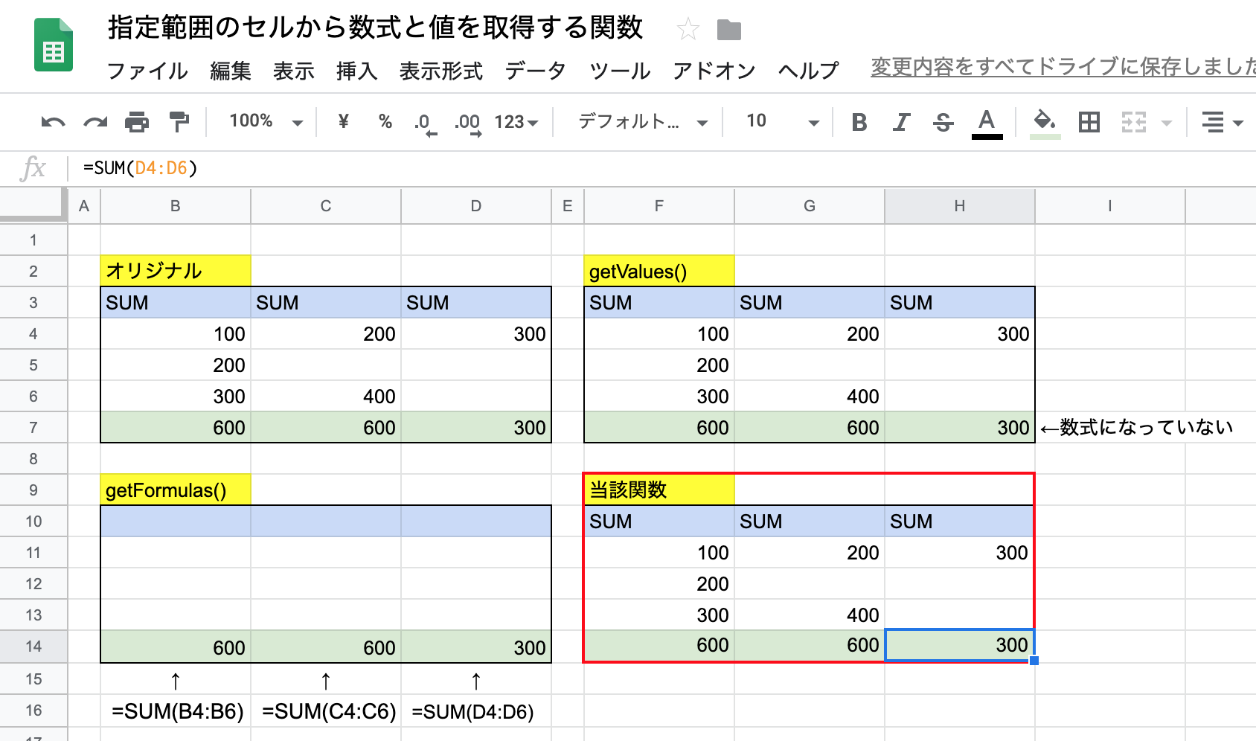Open the 挿入 menu
The height and width of the screenshot is (741, 1256).
356,71
